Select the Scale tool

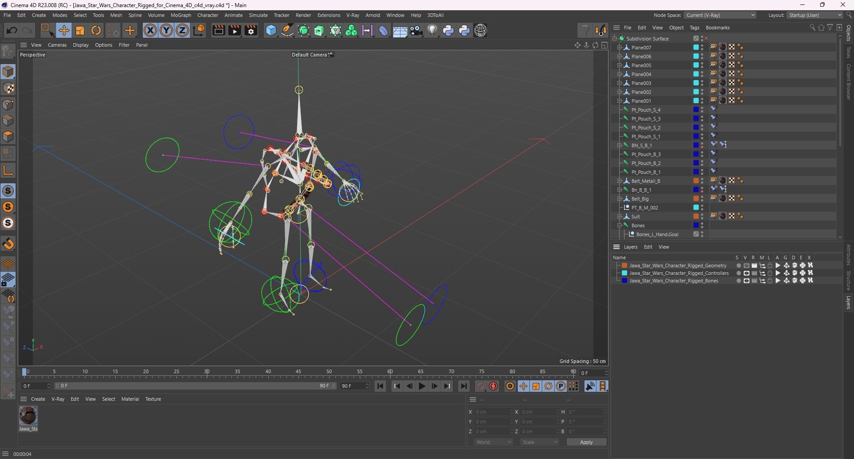pyautogui.click(x=80, y=30)
